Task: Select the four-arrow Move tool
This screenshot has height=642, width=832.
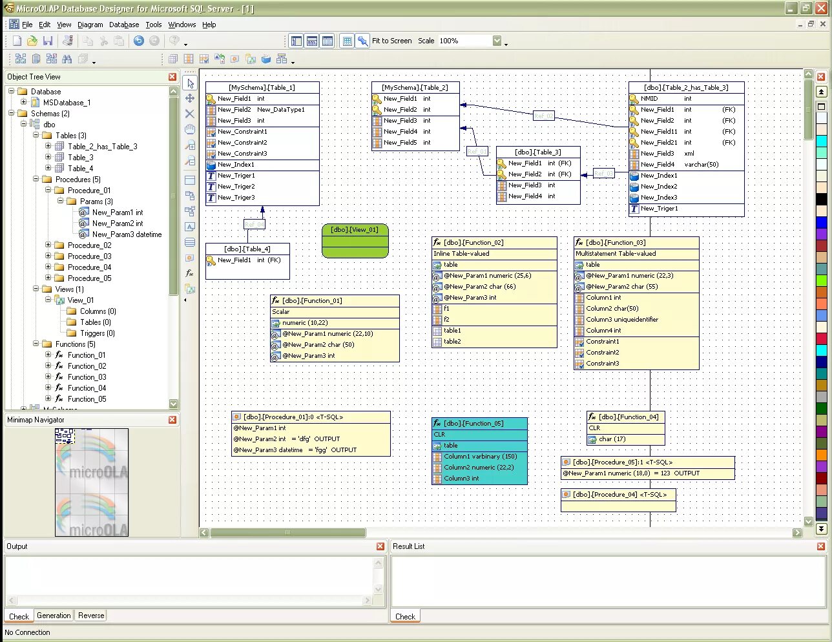Action: click(190, 98)
